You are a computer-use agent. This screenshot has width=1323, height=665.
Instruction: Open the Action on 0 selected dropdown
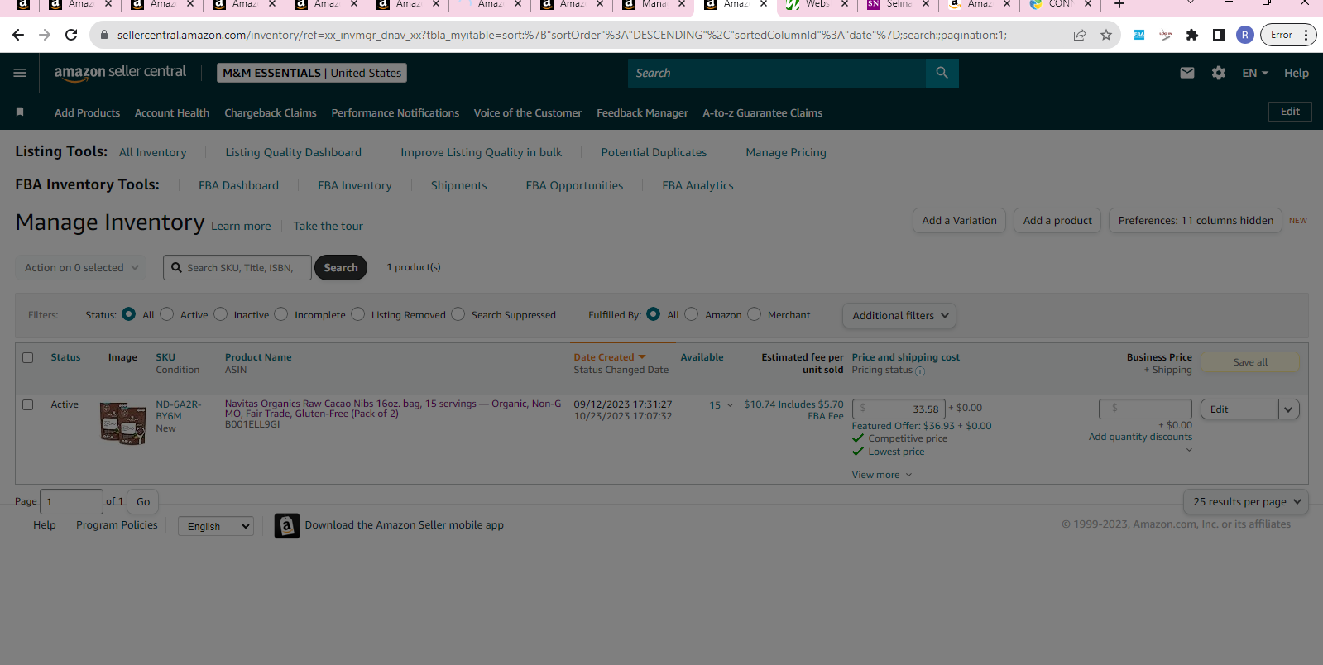(81, 267)
